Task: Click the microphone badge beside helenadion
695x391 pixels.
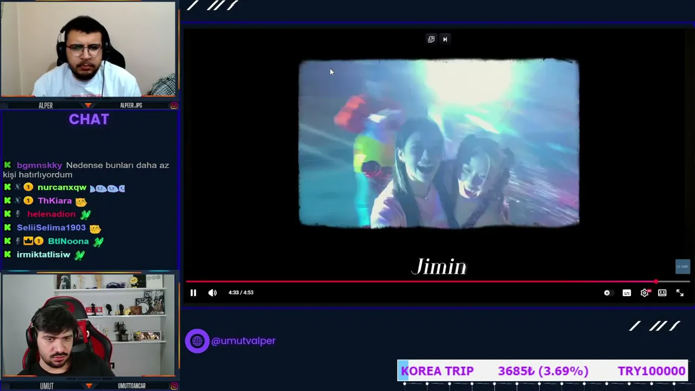Action: tap(18, 215)
